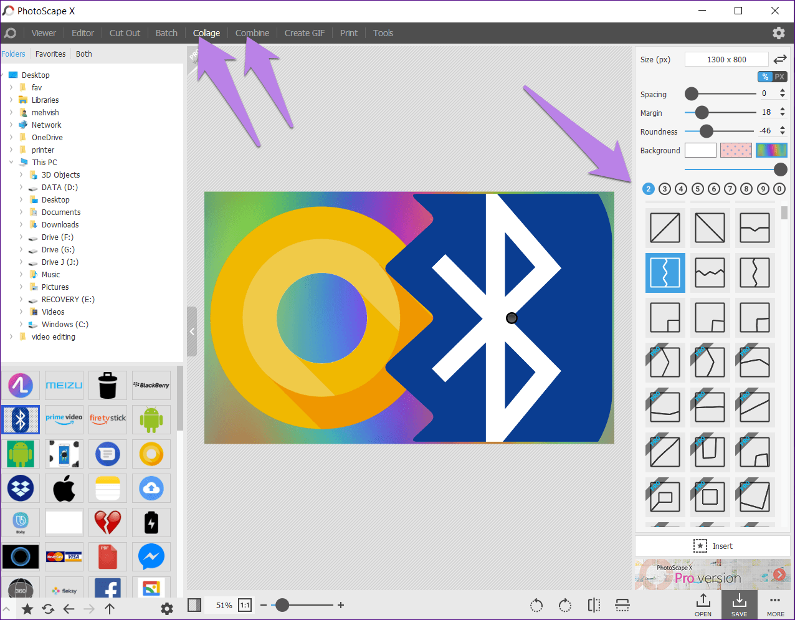Switch to the Editor tab
Viewport: 795px width, 620px height.
(x=82, y=32)
